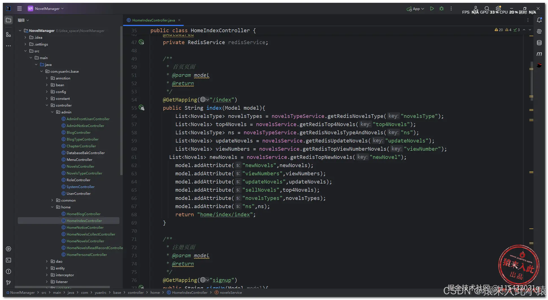Open the App run configuration dropdown
Viewport: 548px width, 300px height.
pyautogui.click(x=415, y=9)
